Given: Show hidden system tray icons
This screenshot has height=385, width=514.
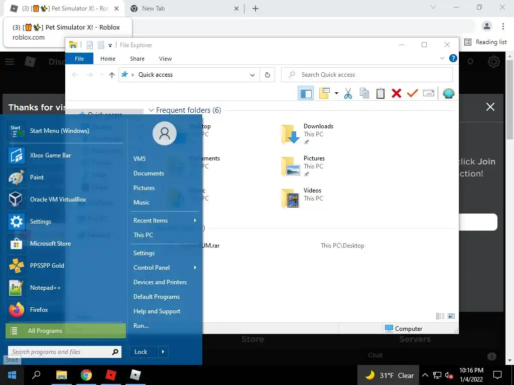Looking at the screenshot, I should (x=425, y=375).
